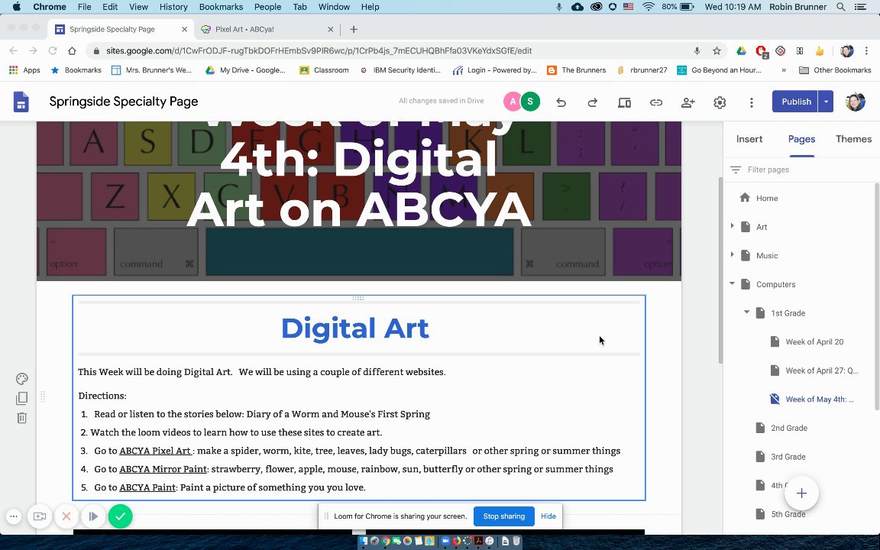Collapse the 1st Grade subtree

[746, 312]
